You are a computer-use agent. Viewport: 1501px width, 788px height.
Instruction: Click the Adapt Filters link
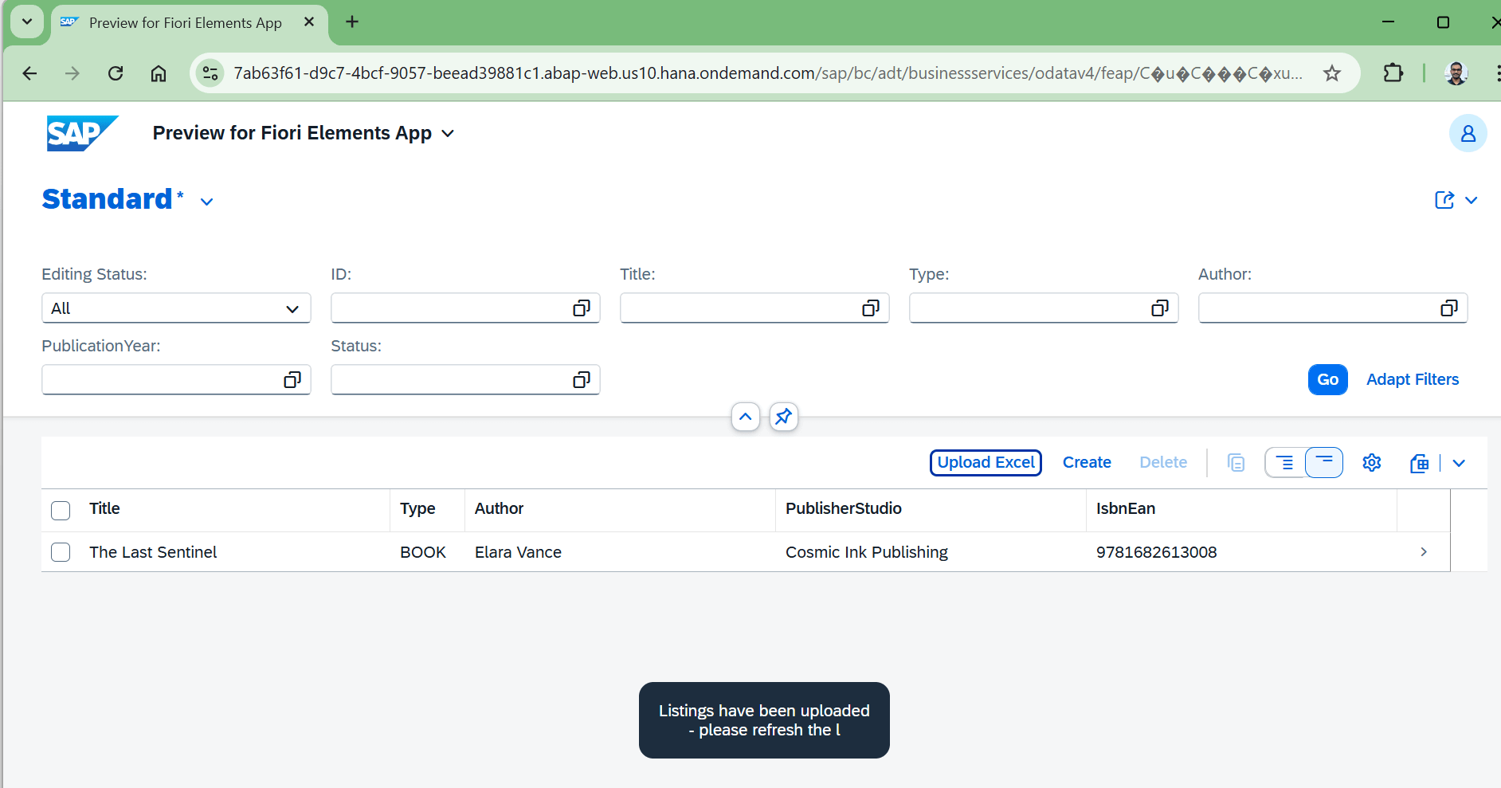click(x=1412, y=380)
